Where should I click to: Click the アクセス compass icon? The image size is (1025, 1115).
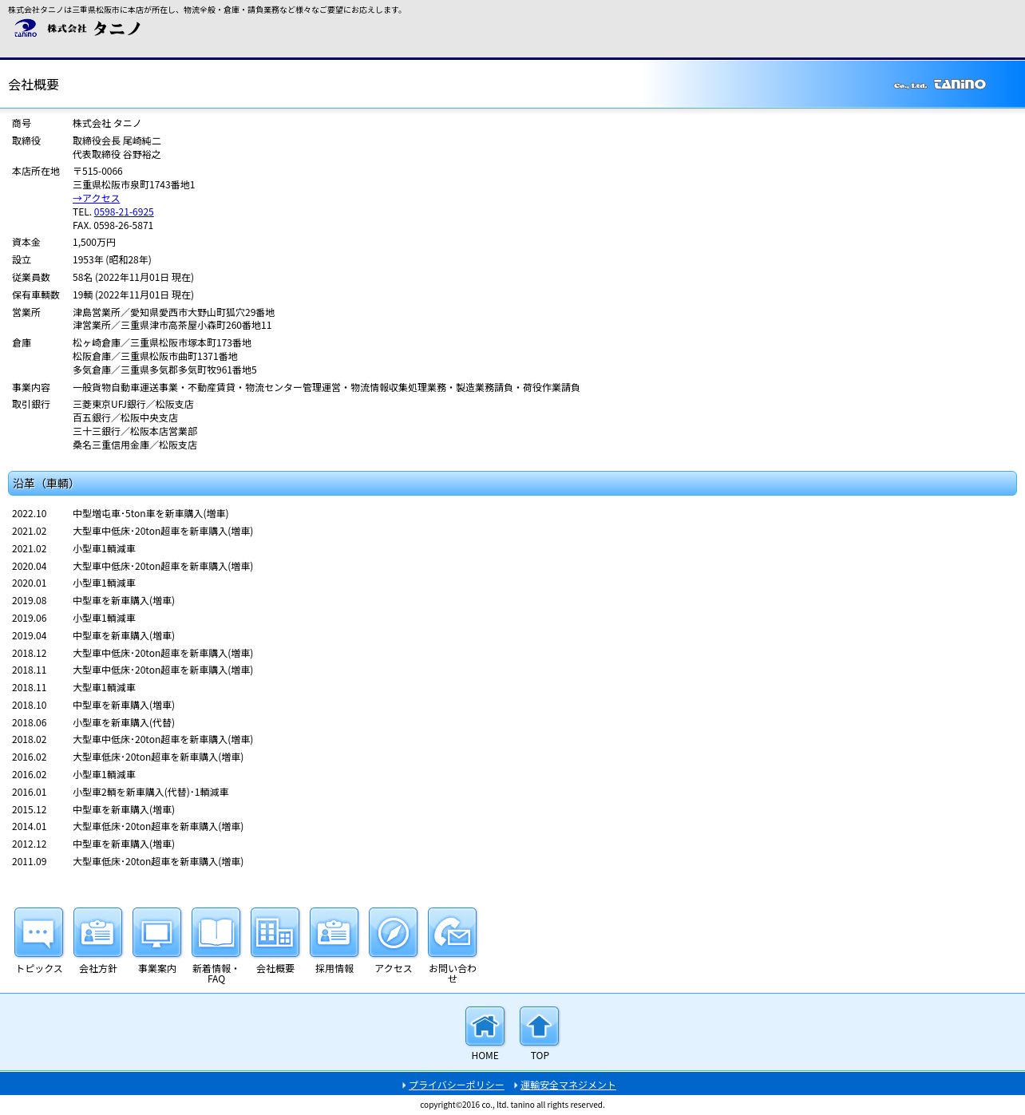393,931
